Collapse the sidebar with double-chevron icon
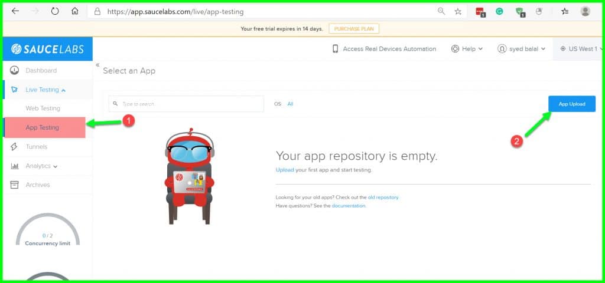605x283 pixels. tap(97, 65)
